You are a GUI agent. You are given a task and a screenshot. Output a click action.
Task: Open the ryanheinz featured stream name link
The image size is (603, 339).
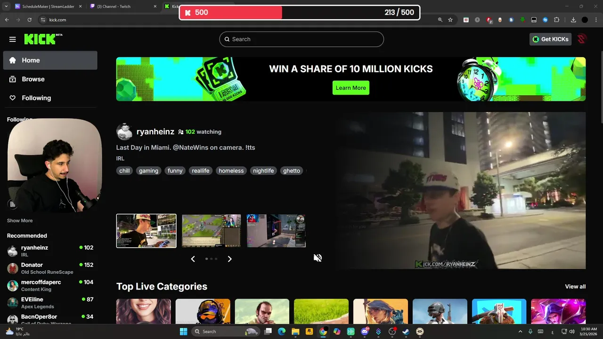(155, 132)
